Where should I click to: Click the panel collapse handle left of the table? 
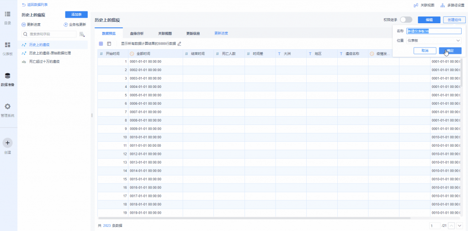pyautogui.click(x=92, y=116)
